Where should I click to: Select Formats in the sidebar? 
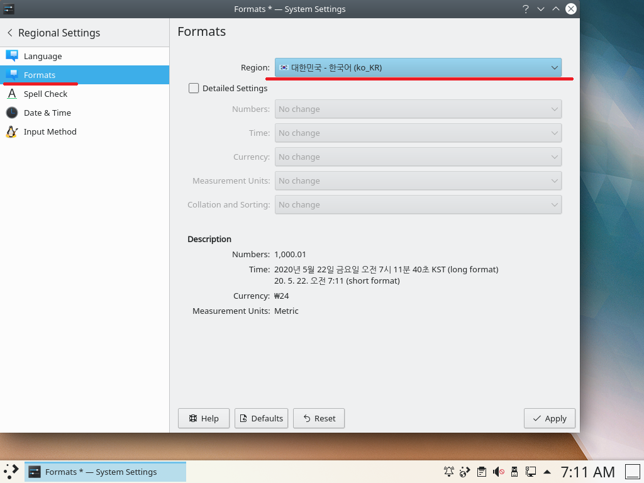point(85,75)
